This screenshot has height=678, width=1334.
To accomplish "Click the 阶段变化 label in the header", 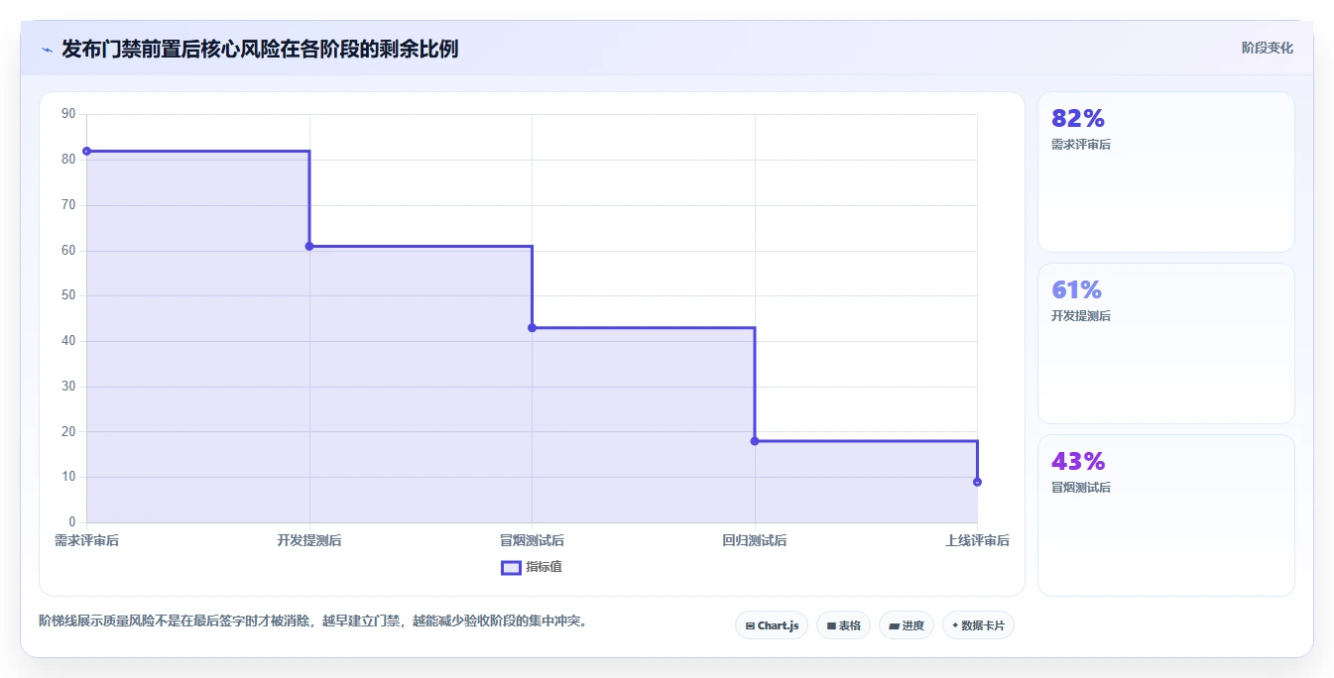I will coord(1267,48).
